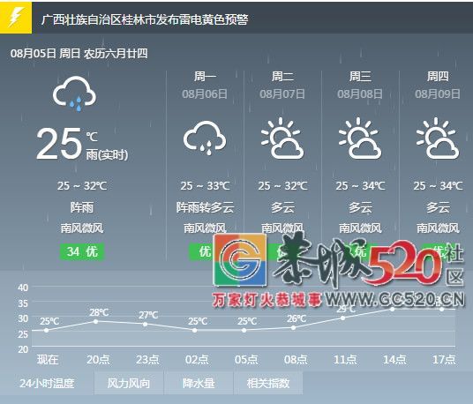Click Monday's green 优 air quality badge
This screenshot has height=404, width=473.
[x=201, y=251]
